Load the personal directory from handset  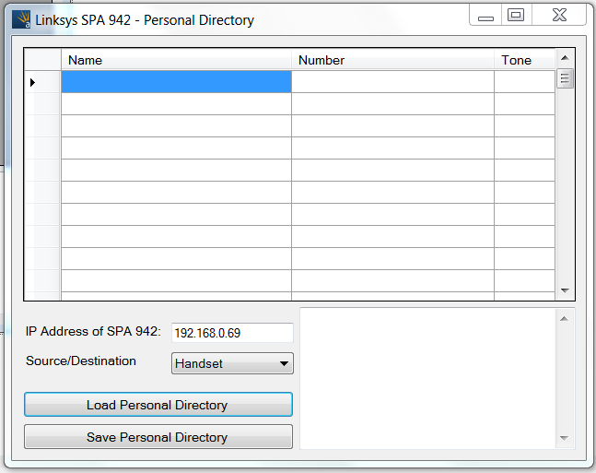pos(158,405)
